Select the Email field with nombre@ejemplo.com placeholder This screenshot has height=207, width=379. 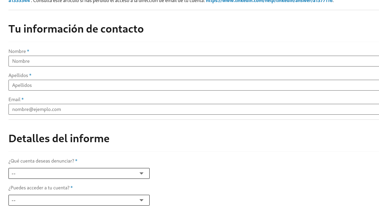click(x=193, y=109)
